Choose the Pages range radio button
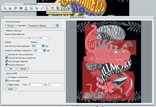156x107 pixels. pos(6,85)
